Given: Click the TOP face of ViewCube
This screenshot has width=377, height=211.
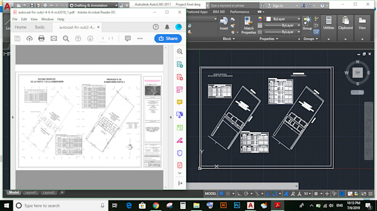Looking at the screenshot, I should pos(358,72).
